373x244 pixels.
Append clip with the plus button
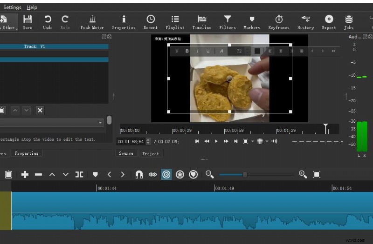(25, 175)
